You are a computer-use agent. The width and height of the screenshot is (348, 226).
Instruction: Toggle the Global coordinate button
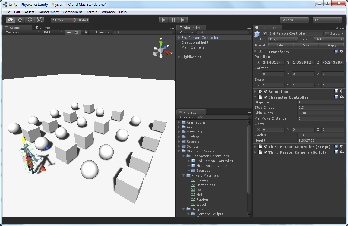[x=80, y=20]
